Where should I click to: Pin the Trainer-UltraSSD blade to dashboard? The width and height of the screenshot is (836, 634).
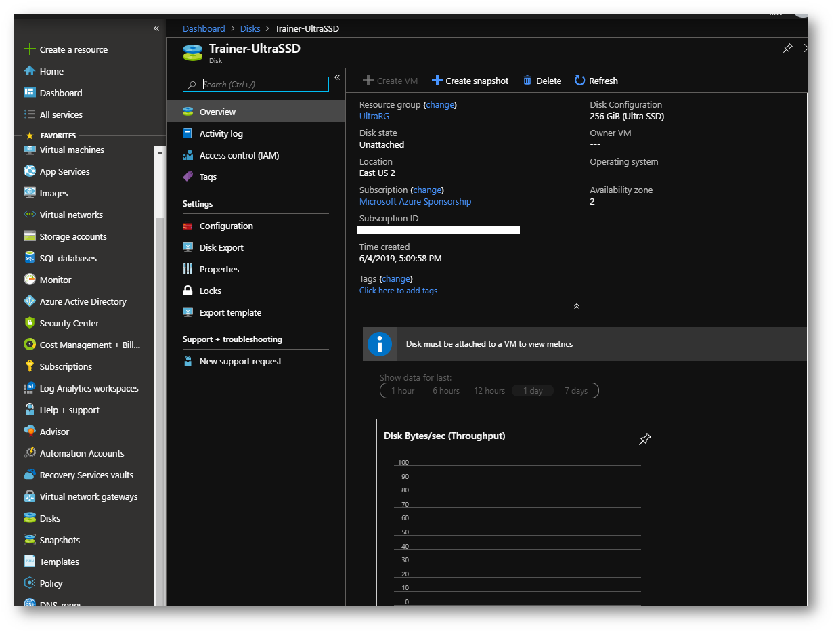tap(787, 49)
